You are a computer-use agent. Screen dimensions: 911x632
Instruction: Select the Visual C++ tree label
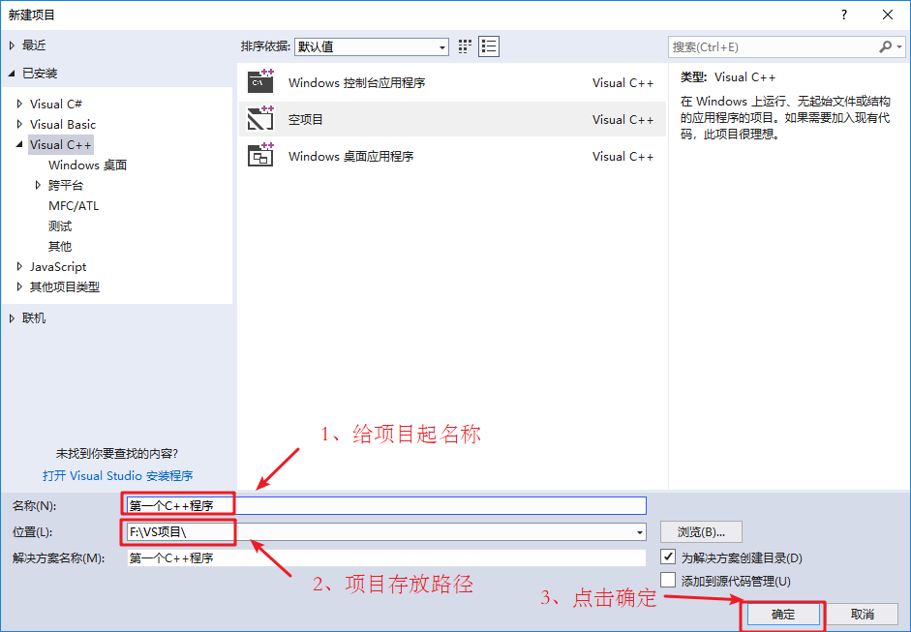click(60, 144)
